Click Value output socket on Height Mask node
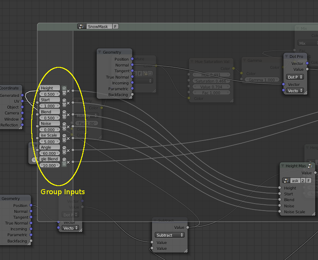 tap(315, 173)
